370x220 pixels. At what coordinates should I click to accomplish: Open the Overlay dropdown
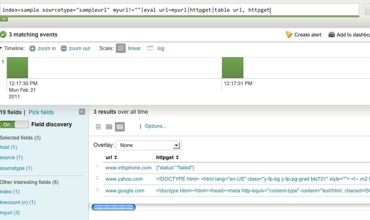[176, 146]
